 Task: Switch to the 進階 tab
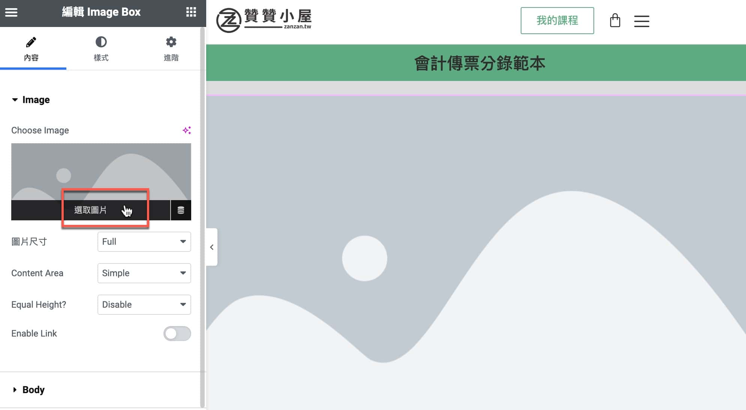pyautogui.click(x=171, y=49)
